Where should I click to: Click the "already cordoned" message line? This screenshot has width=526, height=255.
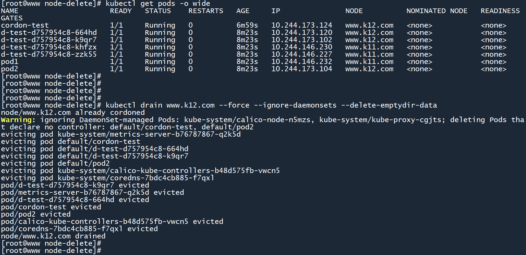73,113
